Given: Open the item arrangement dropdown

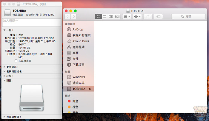Looking at the screenshot, I should point(127,17).
